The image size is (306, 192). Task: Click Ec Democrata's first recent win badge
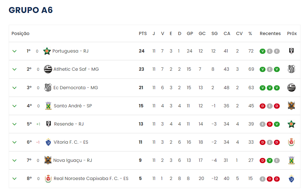(263, 88)
